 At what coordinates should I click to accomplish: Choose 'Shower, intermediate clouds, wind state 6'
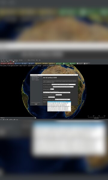point(59,107)
